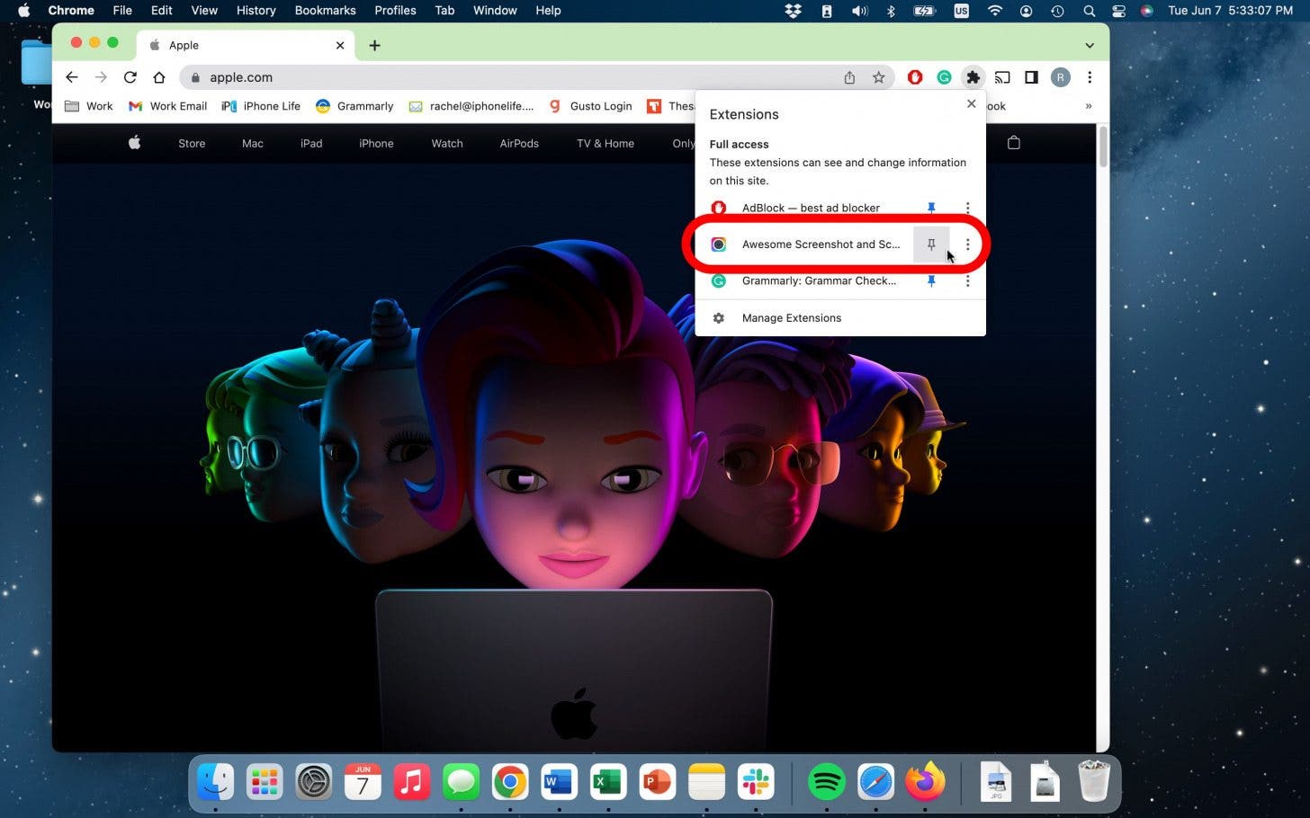Bookmark this page with star icon
This screenshot has width=1310, height=818.
click(879, 77)
